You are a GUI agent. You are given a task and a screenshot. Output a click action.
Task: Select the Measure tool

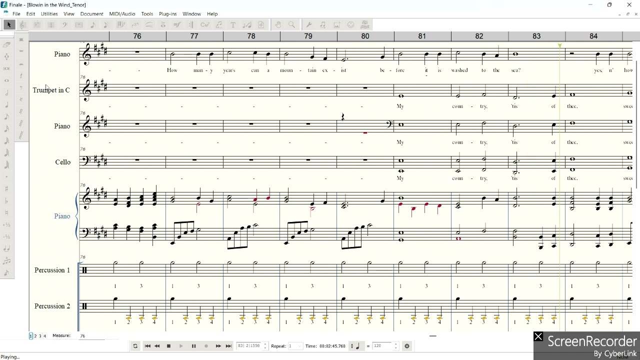click(78, 24)
